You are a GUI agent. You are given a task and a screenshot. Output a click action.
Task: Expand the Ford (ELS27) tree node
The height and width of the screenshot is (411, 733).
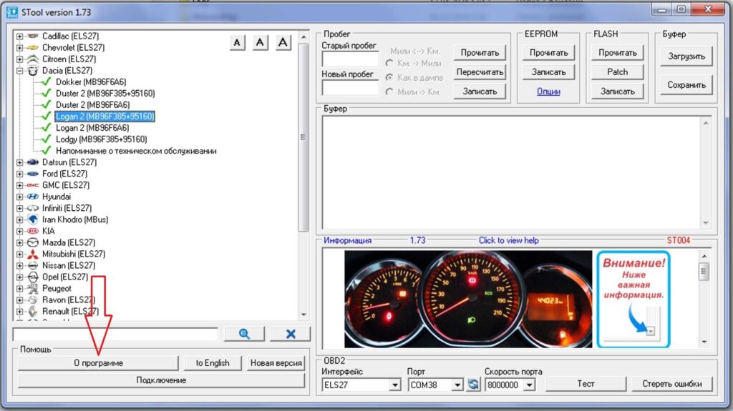(19, 174)
